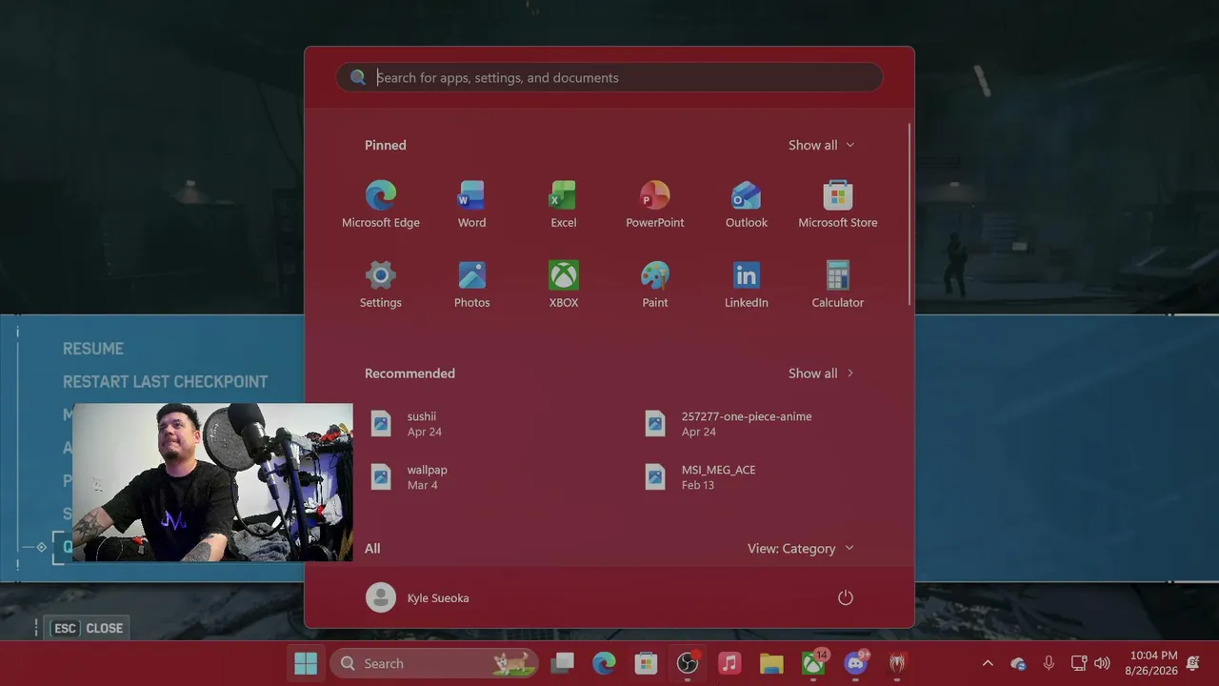Show hidden icons in system tray
This screenshot has height=686, width=1219.
point(988,663)
